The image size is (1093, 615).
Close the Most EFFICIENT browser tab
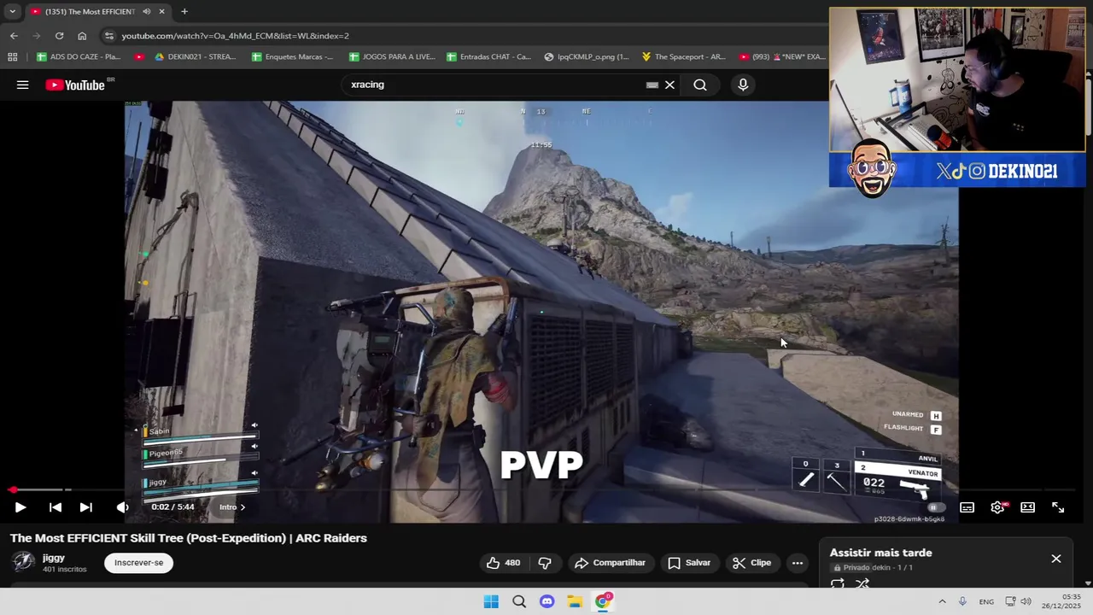(x=161, y=11)
